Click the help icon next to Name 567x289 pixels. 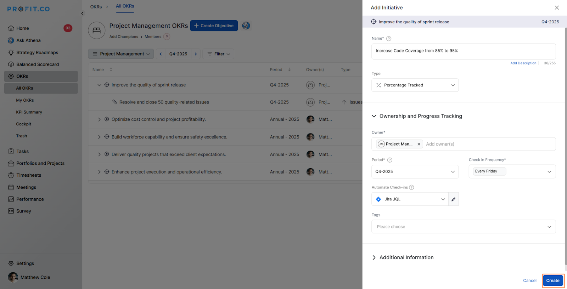(x=389, y=39)
